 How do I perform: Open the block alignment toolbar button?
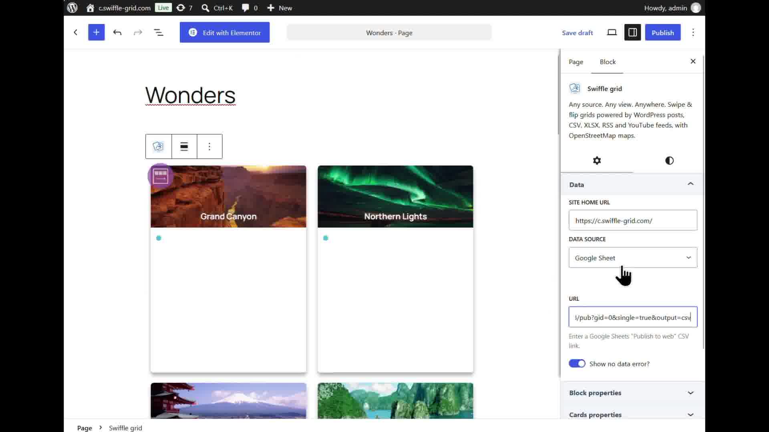184,146
